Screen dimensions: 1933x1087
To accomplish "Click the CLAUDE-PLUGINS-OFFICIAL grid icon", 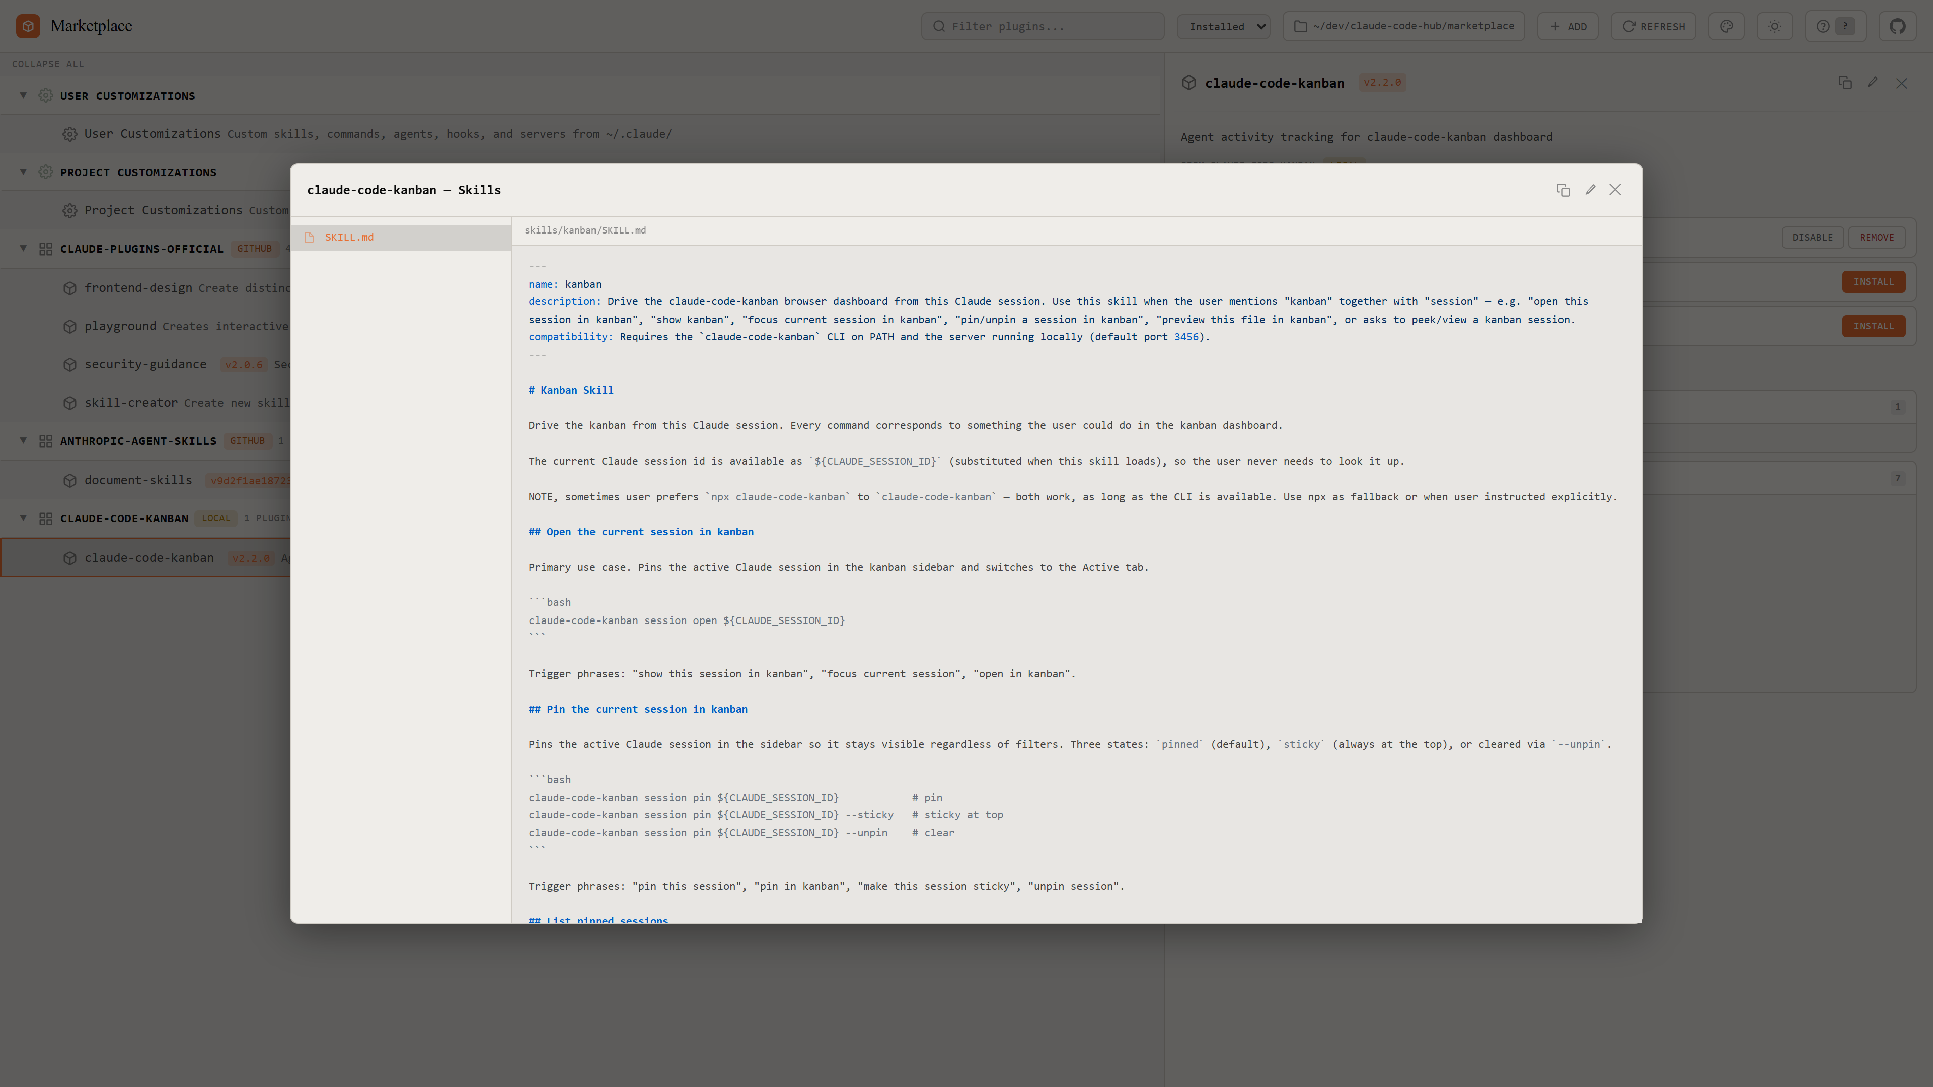I will pos(46,249).
